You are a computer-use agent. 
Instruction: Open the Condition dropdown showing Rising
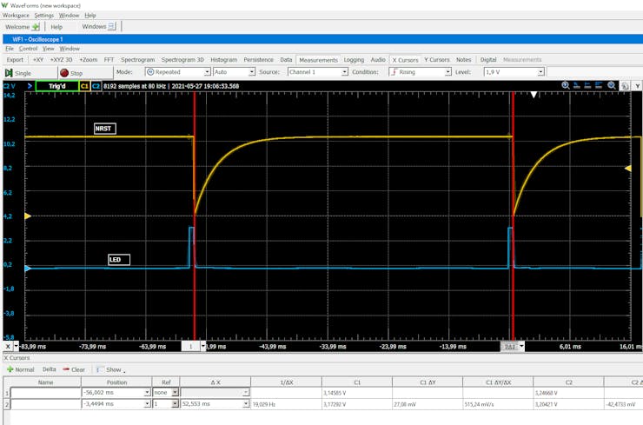click(x=421, y=72)
